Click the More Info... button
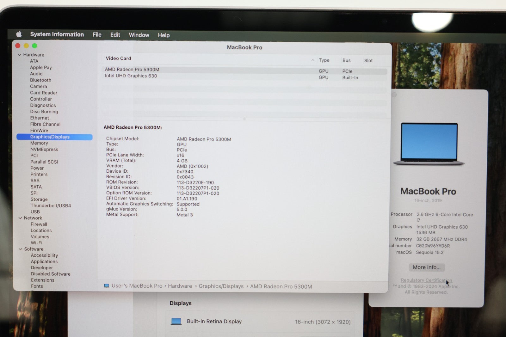Viewport: 506px width, 337px height. 427,267
